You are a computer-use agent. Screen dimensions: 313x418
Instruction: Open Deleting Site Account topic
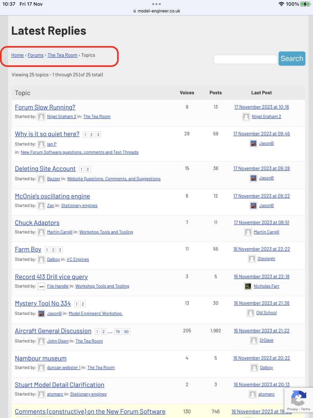(45, 169)
